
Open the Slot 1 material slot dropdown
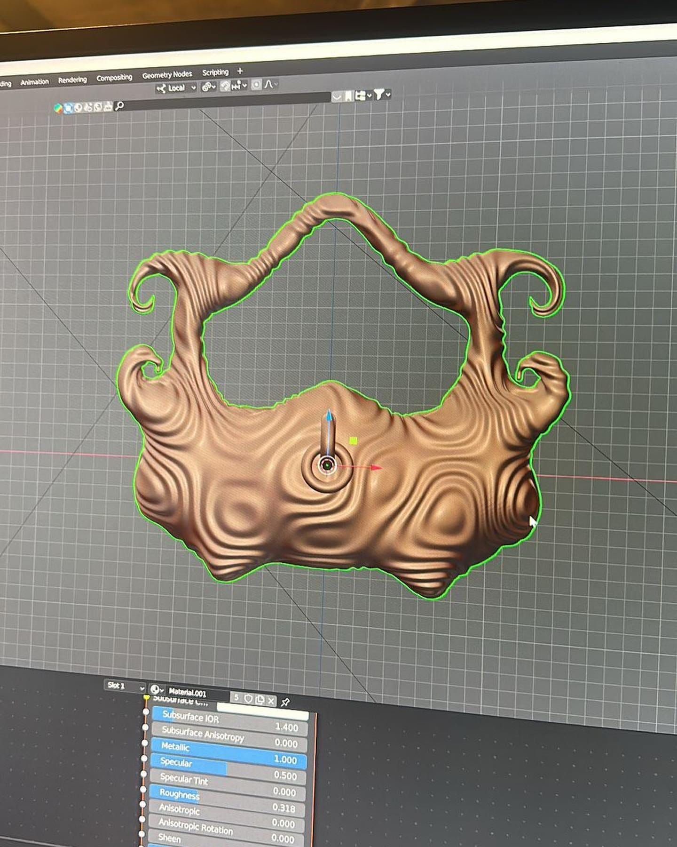[125, 686]
